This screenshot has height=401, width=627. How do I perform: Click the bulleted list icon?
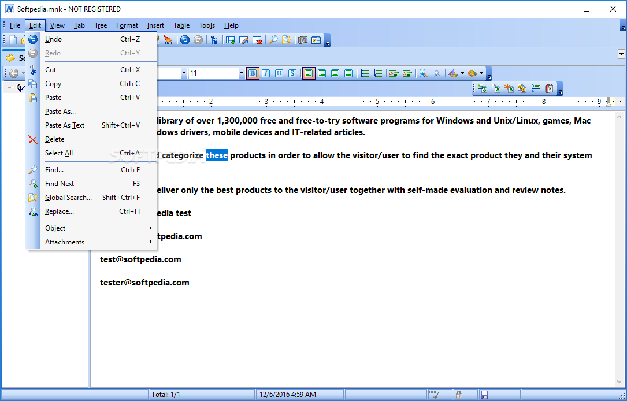(x=364, y=73)
